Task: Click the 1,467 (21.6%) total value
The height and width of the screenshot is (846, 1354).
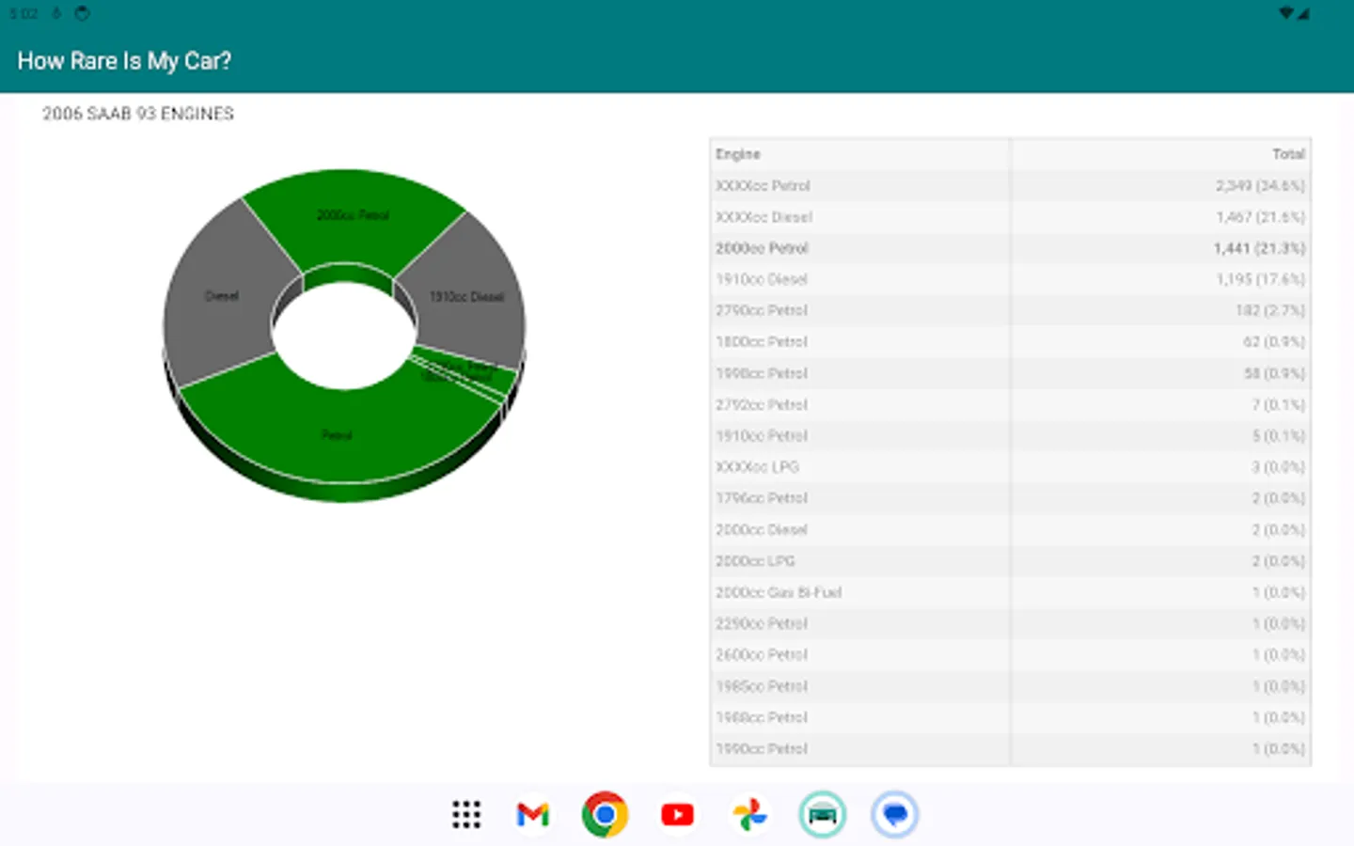Action: tap(1260, 217)
